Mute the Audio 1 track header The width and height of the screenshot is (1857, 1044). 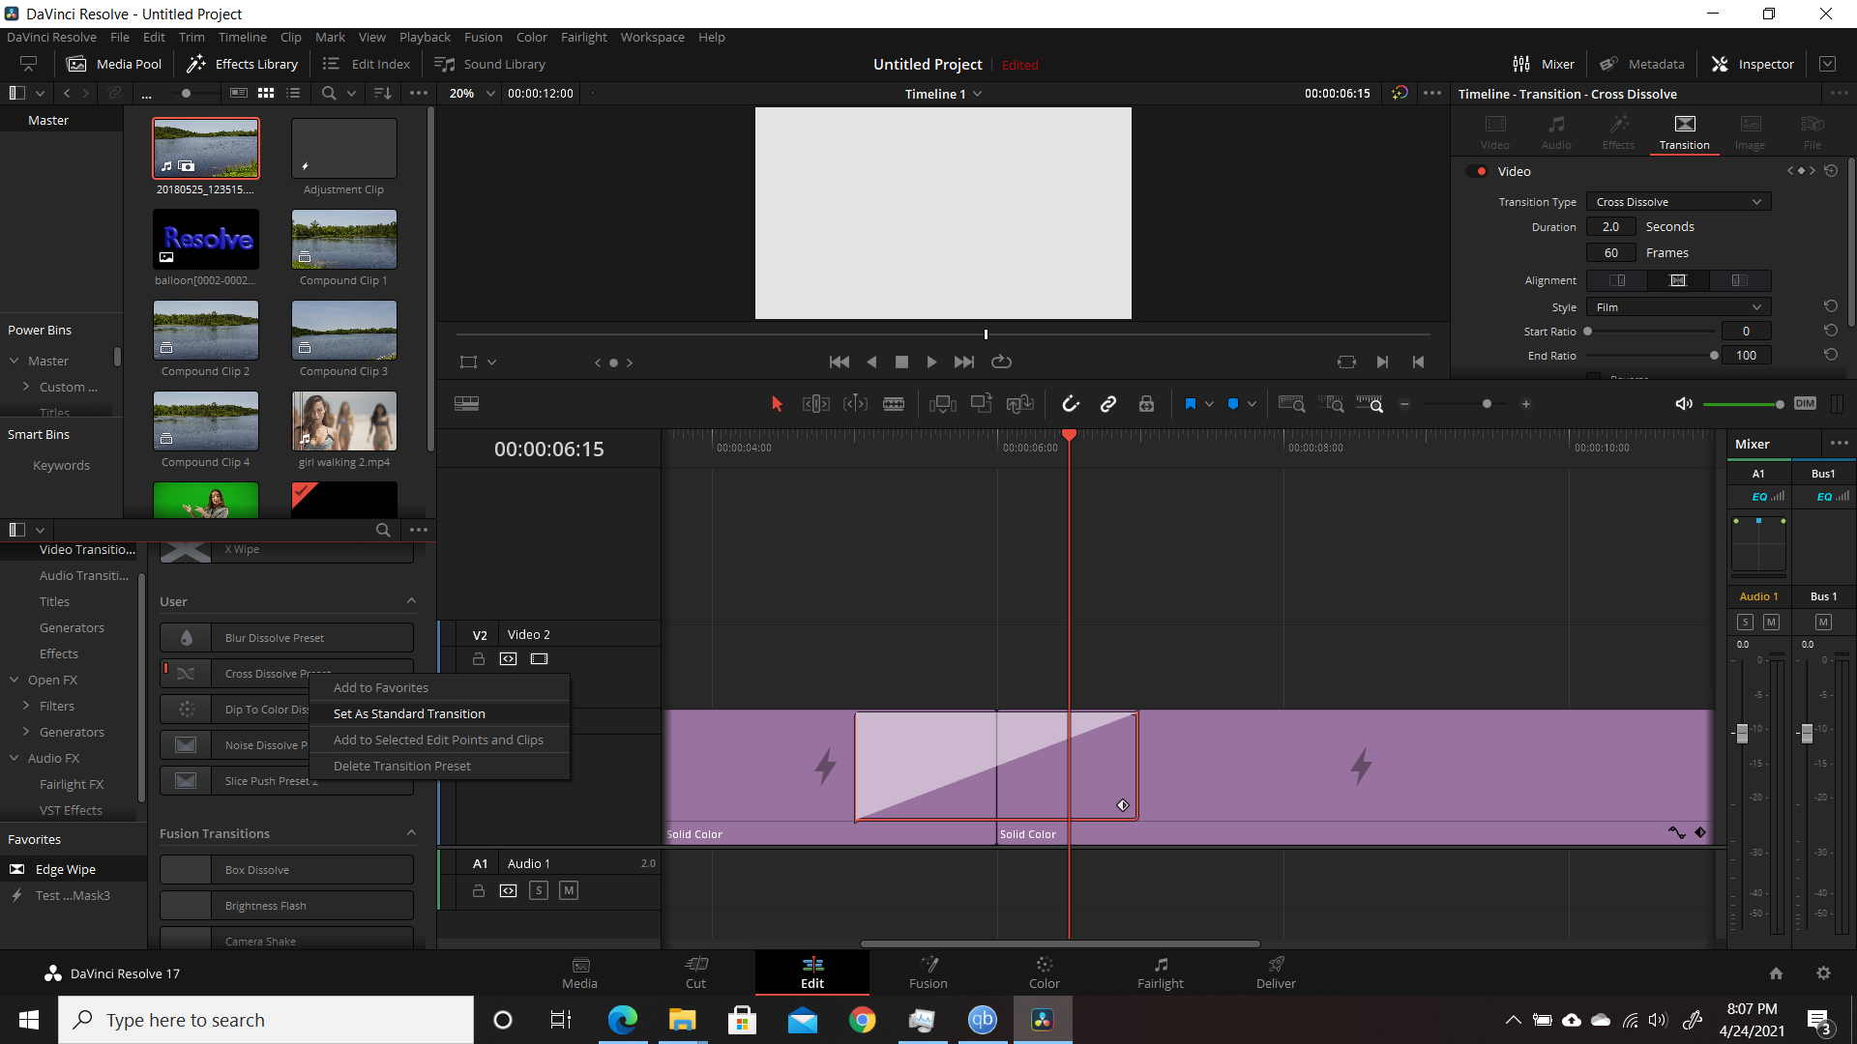click(x=569, y=891)
